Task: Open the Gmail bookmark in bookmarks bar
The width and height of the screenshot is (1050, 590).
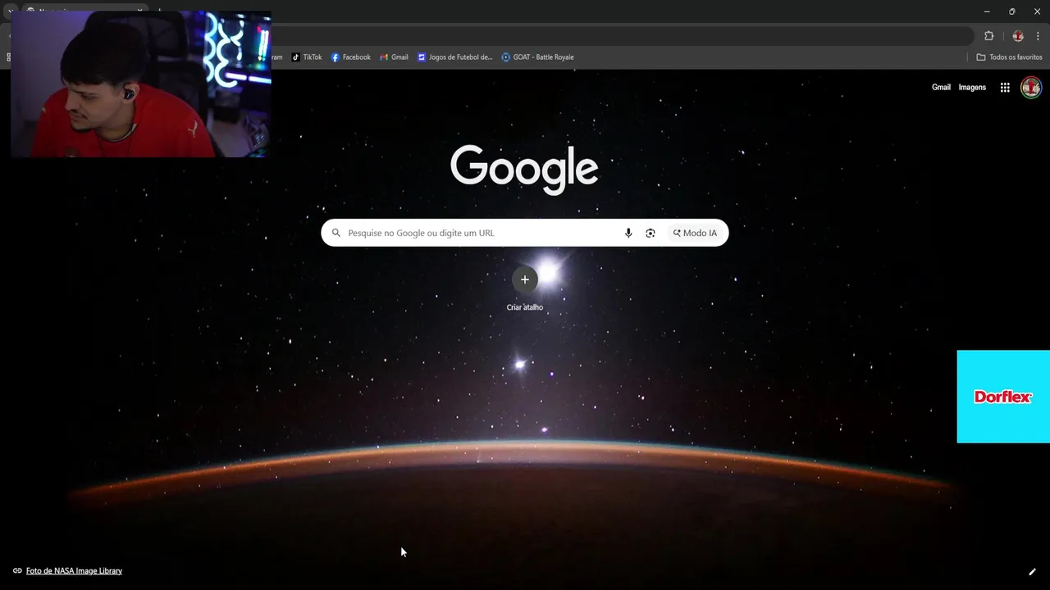Action: (x=394, y=57)
